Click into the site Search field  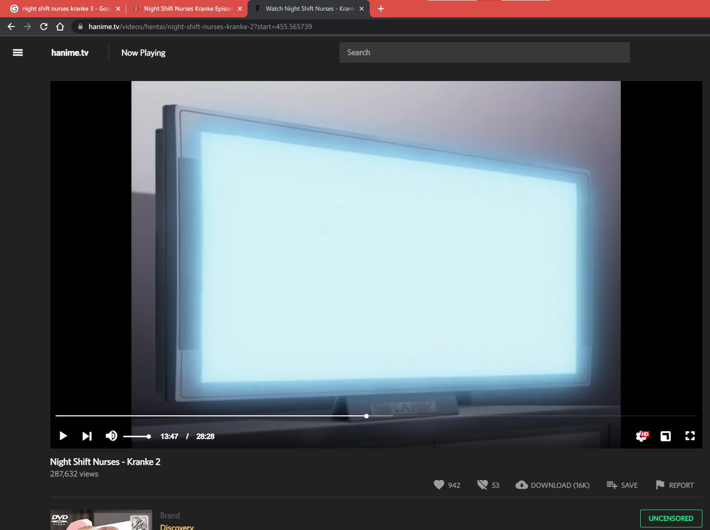click(x=484, y=52)
